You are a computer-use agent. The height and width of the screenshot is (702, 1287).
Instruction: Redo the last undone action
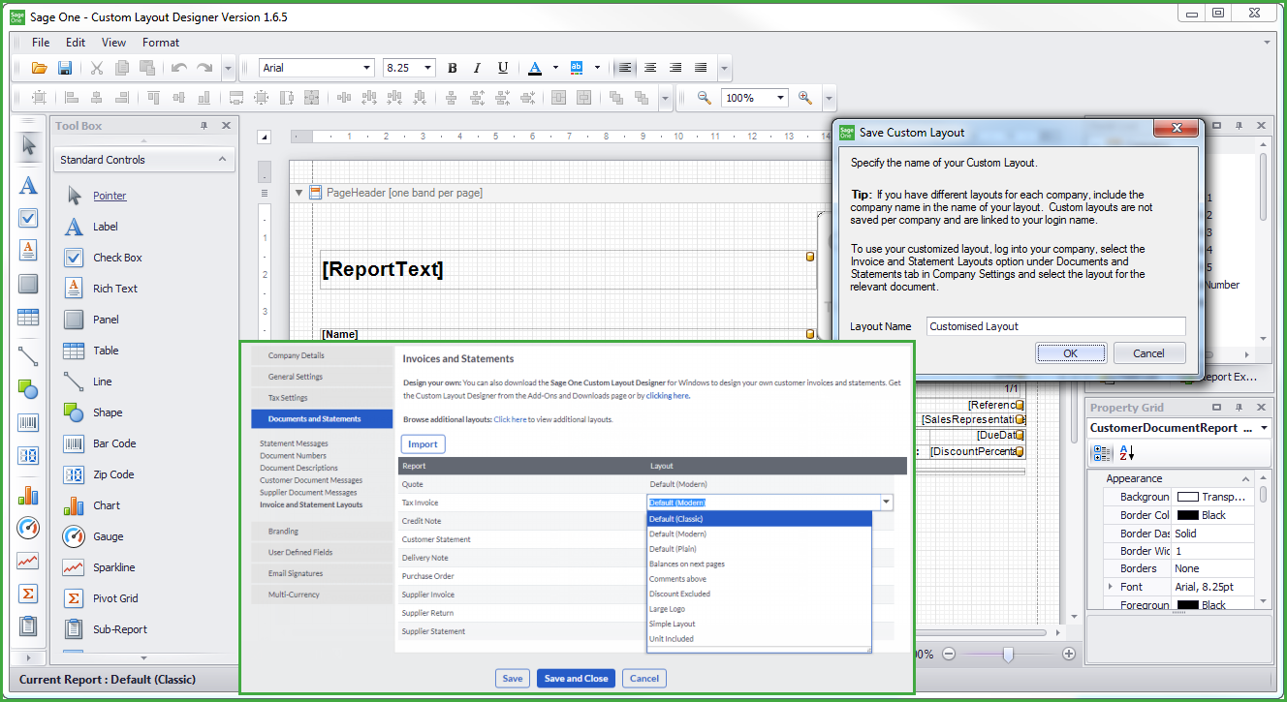click(x=204, y=68)
